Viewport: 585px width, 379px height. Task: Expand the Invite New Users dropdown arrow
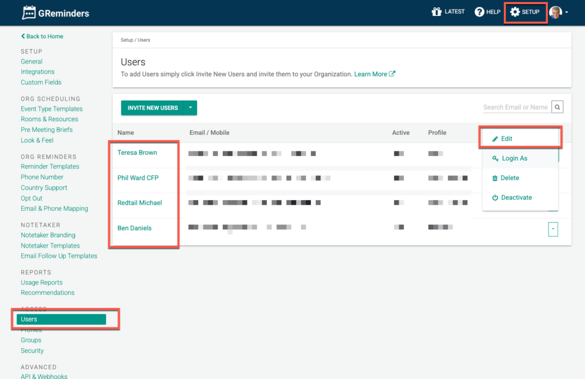coord(191,108)
